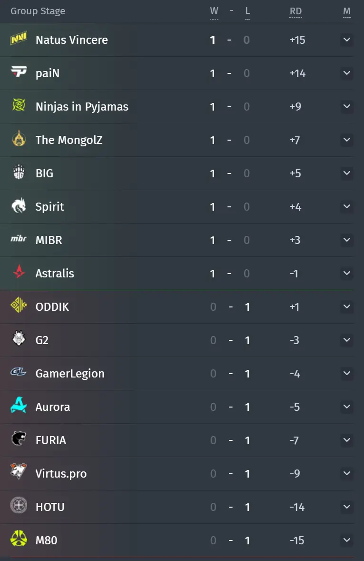Expand the MIBR matches chevron

pos(347,239)
